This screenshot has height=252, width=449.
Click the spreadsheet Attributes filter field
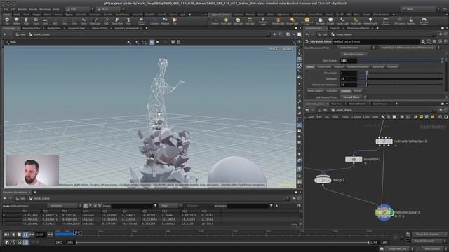(248, 206)
